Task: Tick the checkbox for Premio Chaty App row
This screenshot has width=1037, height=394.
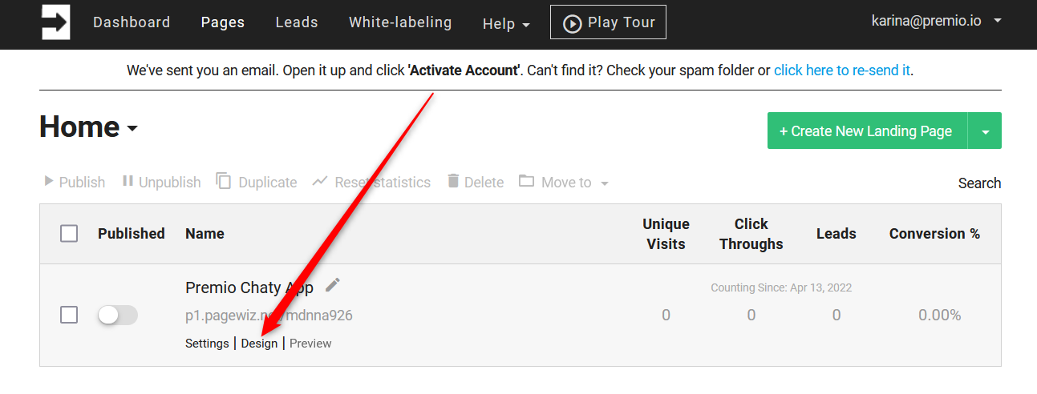Action: [69, 315]
